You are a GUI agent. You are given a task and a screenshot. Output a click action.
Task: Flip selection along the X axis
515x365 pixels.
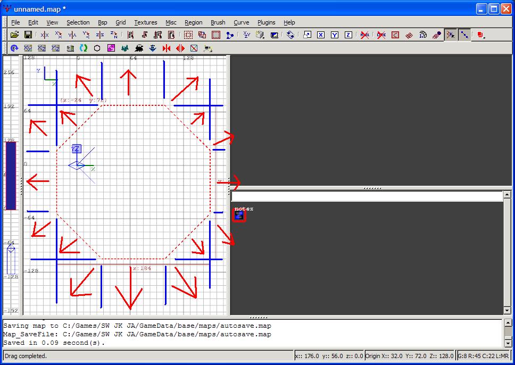click(44, 35)
